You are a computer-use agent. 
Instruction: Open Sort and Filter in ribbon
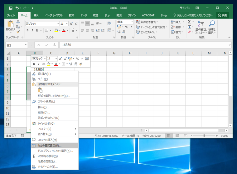coord(201,27)
